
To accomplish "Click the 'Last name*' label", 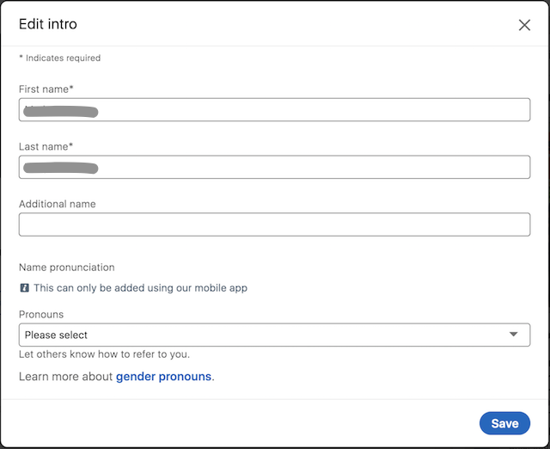I will point(46,147).
